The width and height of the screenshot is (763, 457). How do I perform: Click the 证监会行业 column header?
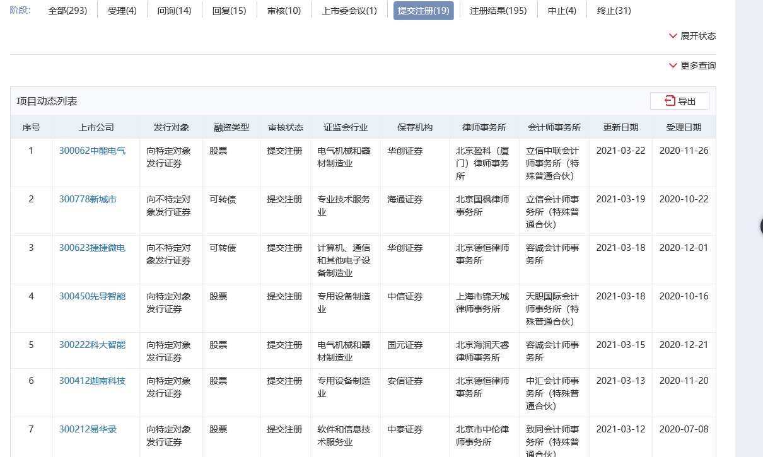(x=346, y=127)
